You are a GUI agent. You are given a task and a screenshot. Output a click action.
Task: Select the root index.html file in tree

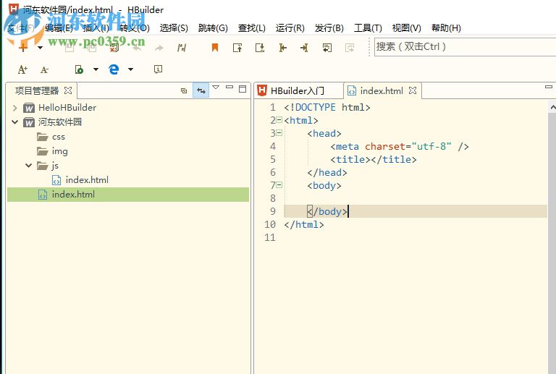pyautogui.click(x=72, y=195)
